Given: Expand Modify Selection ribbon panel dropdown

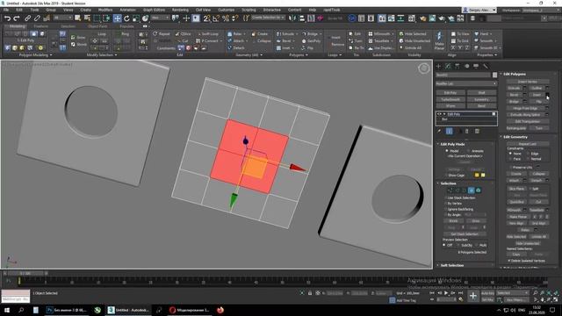Looking at the screenshot, I should click(x=102, y=55).
